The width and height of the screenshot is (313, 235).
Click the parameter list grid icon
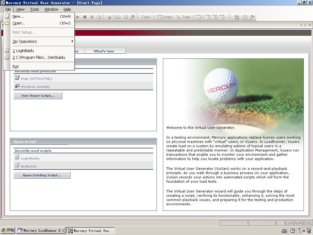[245, 17]
